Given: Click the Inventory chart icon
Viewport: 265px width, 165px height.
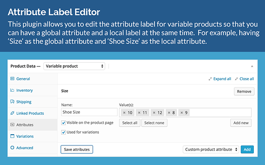Looking at the screenshot, I should [x=12, y=90].
